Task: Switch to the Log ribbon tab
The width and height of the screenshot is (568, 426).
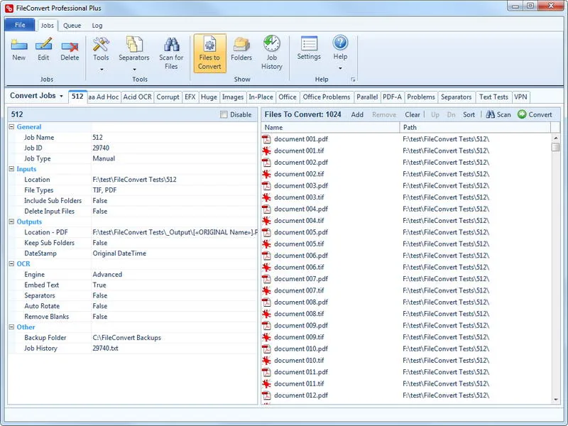Action: click(x=97, y=26)
